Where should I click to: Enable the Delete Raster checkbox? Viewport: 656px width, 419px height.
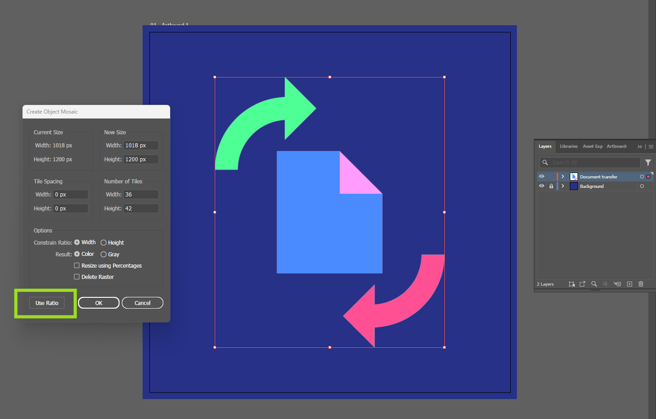77,277
